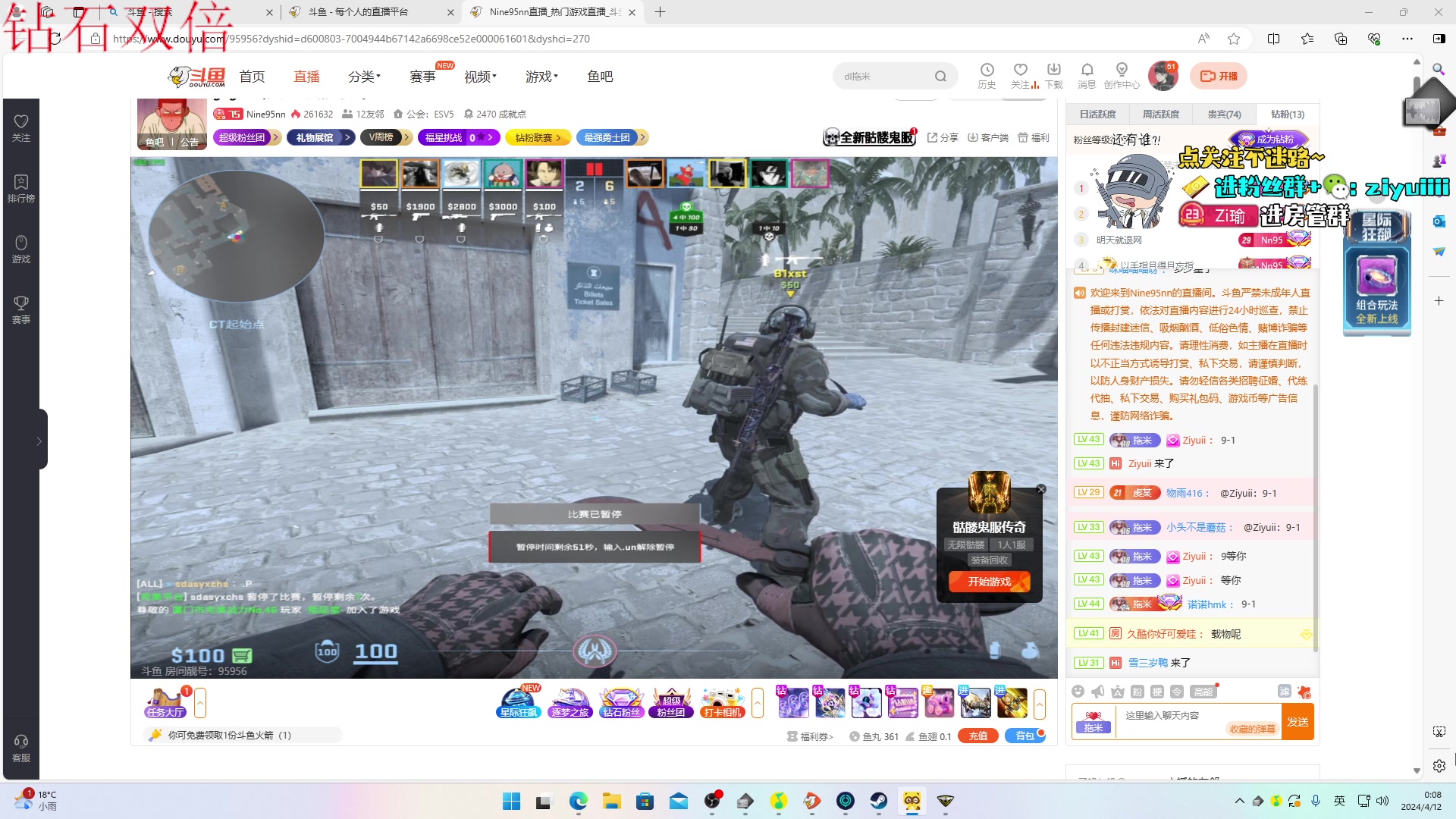Expand the gift list arrow on the right

tap(1040, 703)
